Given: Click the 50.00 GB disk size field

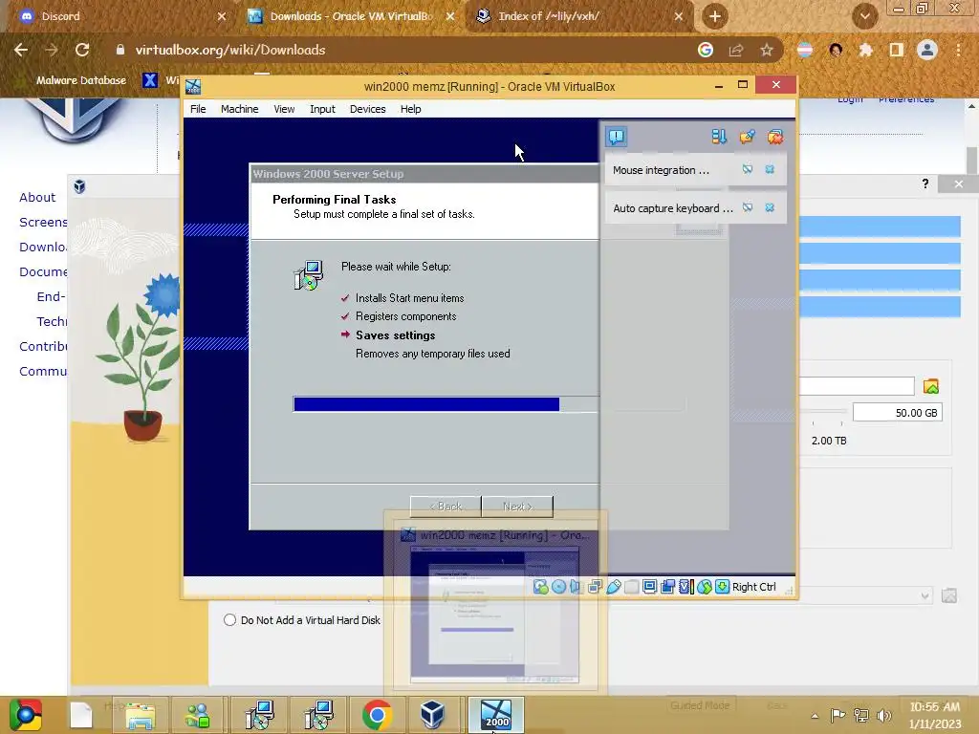Looking at the screenshot, I should click(x=897, y=413).
